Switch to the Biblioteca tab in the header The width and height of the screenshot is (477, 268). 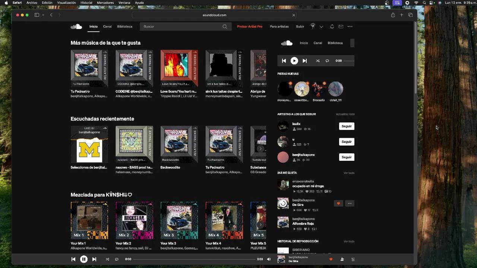coord(125,26)
